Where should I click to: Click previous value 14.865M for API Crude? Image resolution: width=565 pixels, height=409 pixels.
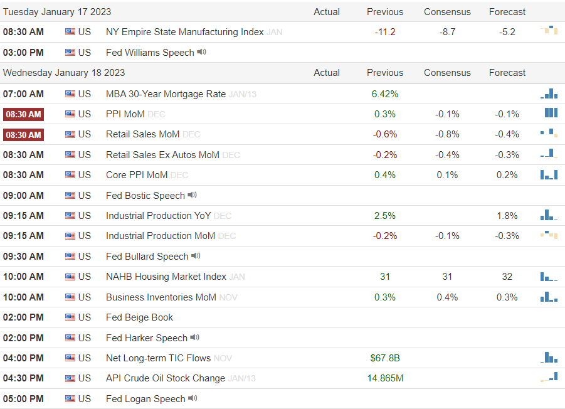tap(385, 378)
